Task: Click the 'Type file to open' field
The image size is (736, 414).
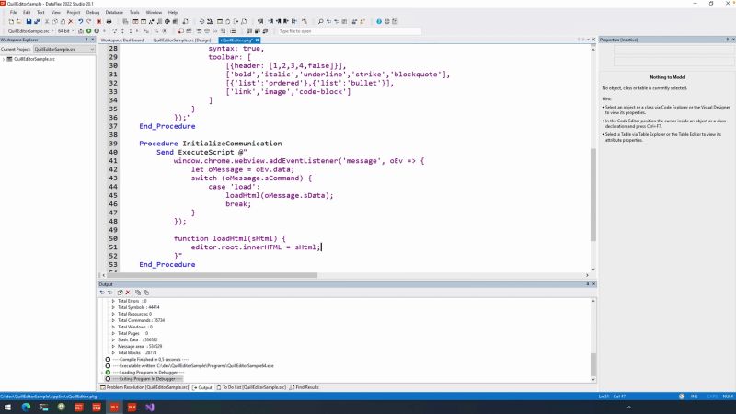Action: click(x=350, y=31)
